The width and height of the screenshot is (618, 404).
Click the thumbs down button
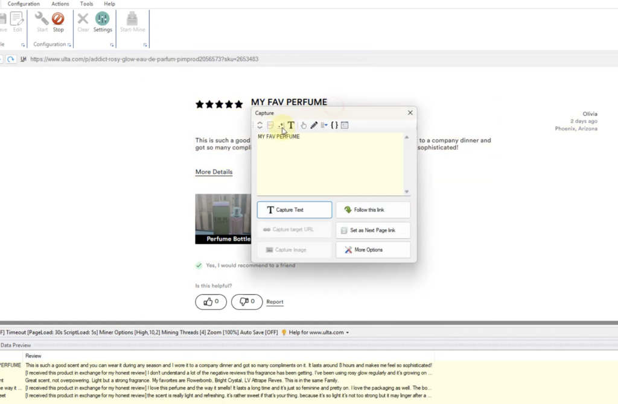point(247,301)
